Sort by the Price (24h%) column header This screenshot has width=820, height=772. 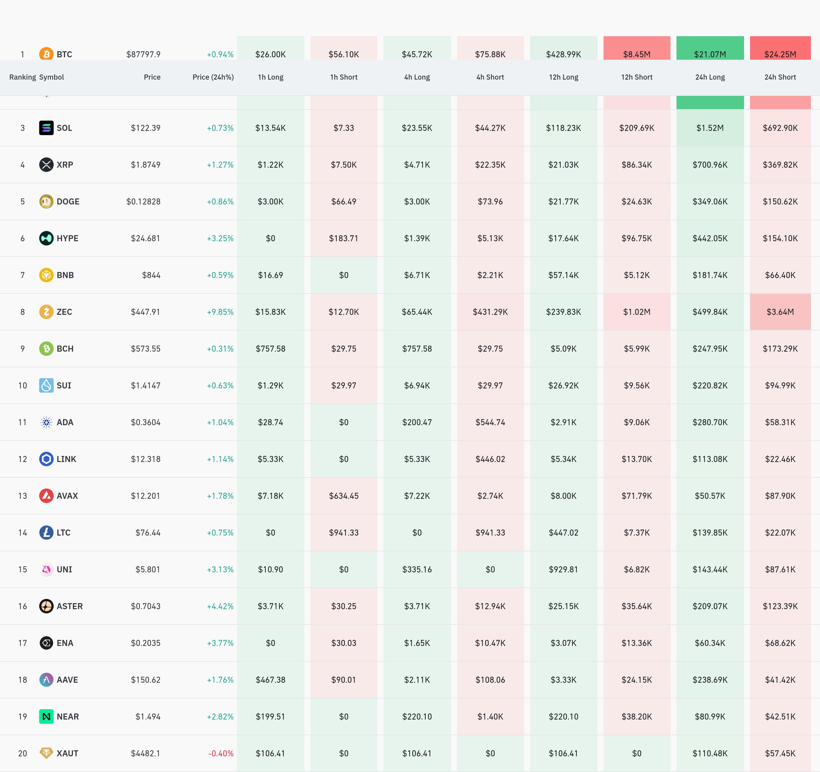[x=213, y=77]
